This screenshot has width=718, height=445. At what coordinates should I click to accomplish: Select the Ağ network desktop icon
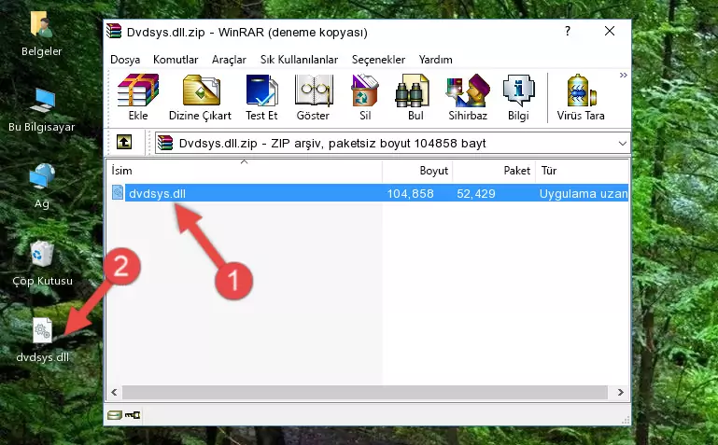pyautogui.click(x=42, y=187)
